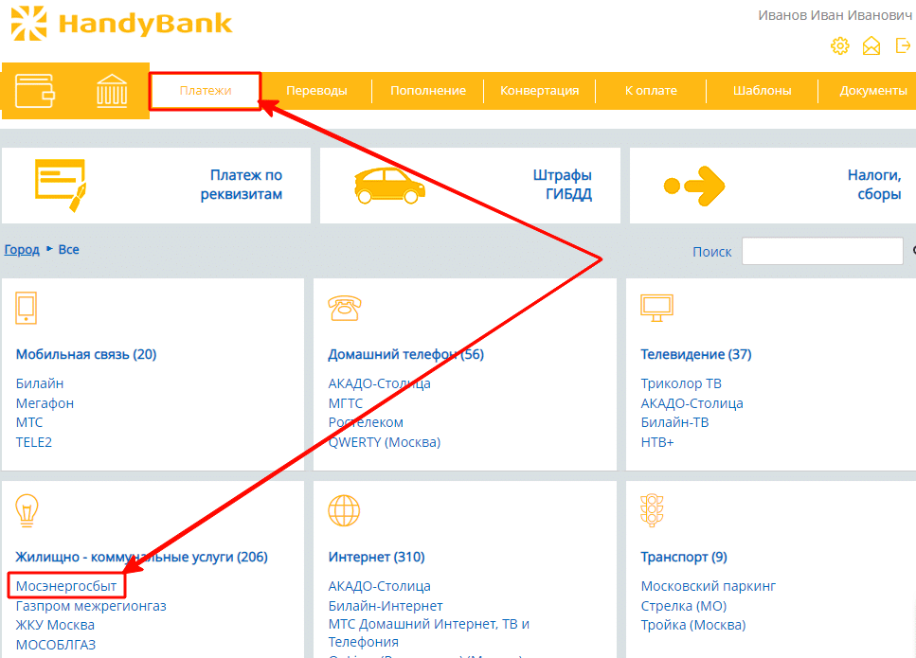
Task: Select НТВ+ provider
Action: point(657,442)
